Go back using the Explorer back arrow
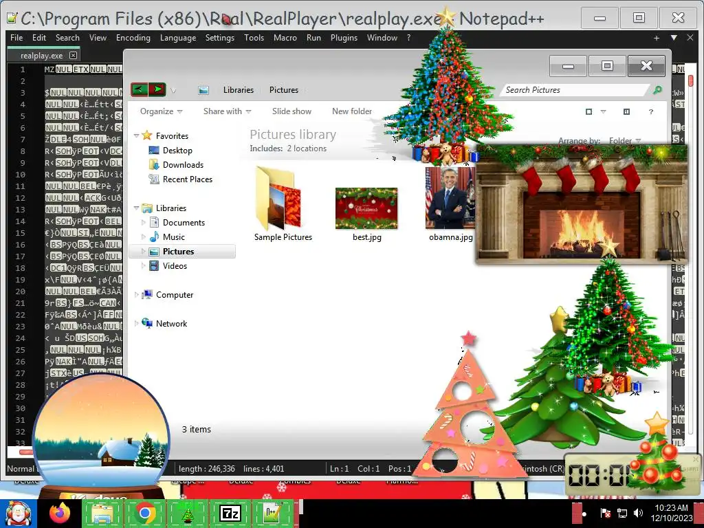The width and height of the screenshot is (704, 528). 139,89
